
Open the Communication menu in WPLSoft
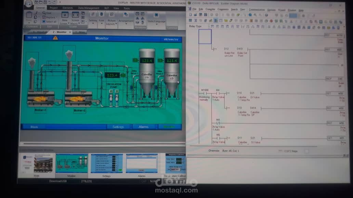click(x=257, y=10)
